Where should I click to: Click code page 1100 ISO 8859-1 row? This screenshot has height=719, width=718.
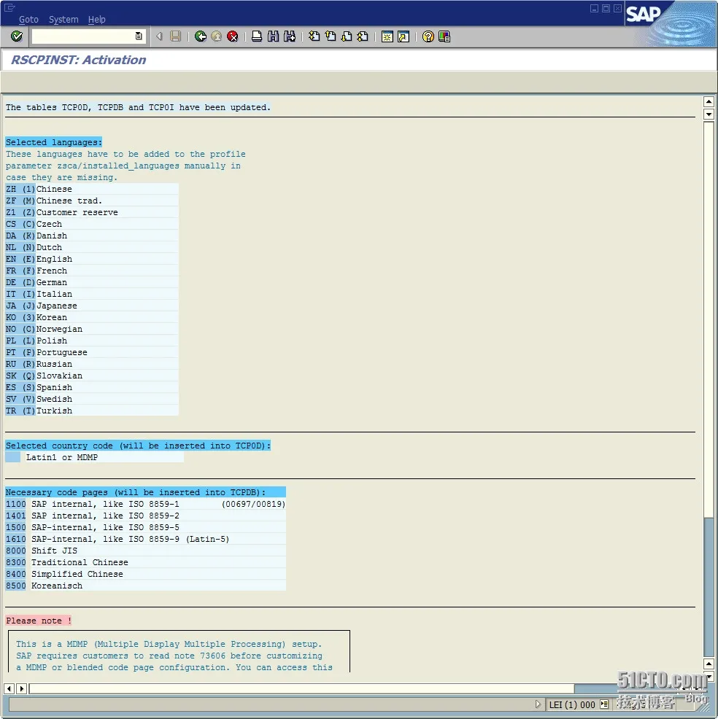[x=145, y=504]
